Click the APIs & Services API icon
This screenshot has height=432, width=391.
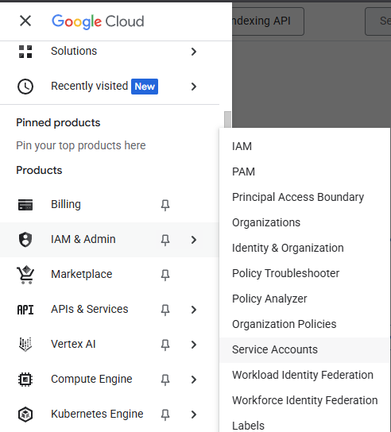click(x=25, y=310)
